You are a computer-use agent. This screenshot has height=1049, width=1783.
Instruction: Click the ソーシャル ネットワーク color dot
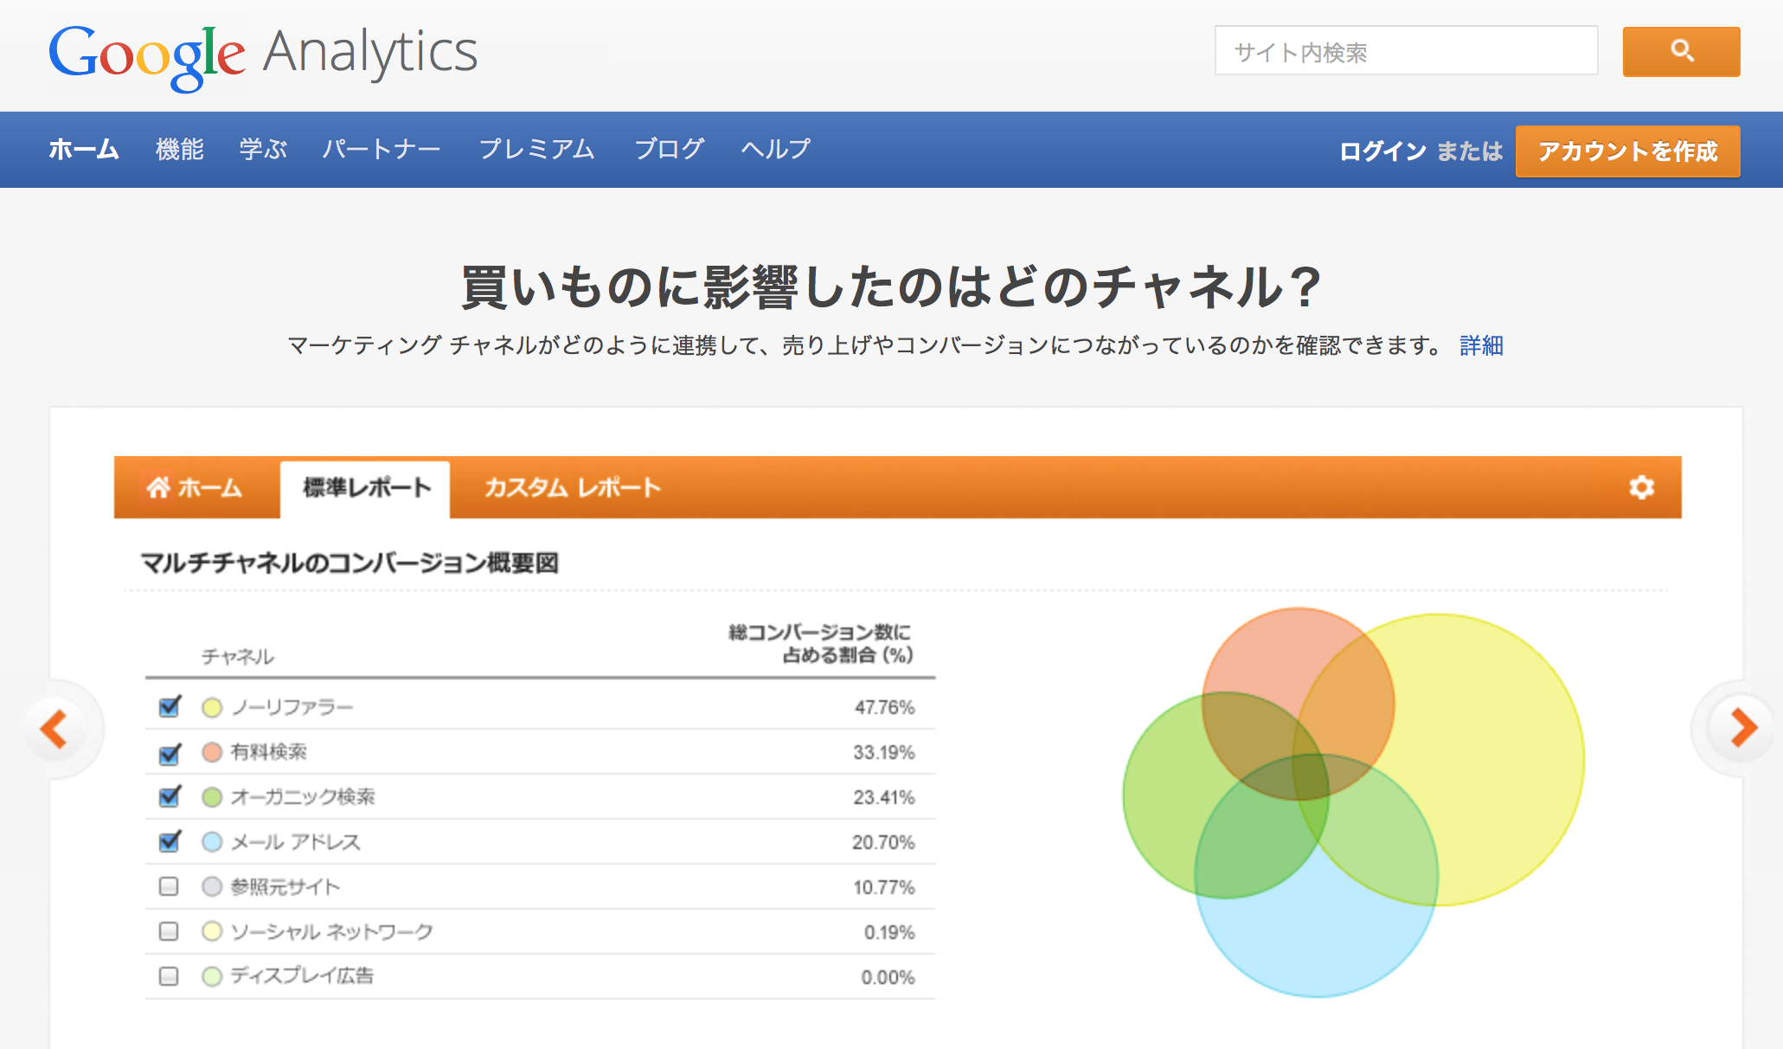212,931
